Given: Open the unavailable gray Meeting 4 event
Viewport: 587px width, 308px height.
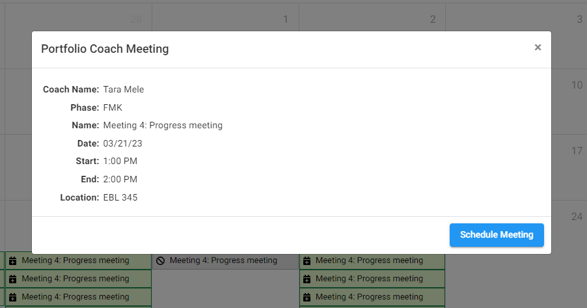Looking at the screenshot, I should 223,260.
